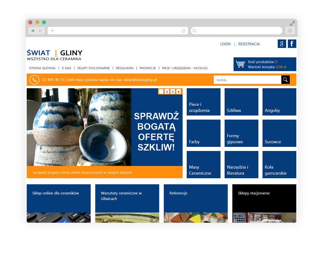Switch to banner slide 4
The image size is (323, 255).
[178, 91]
